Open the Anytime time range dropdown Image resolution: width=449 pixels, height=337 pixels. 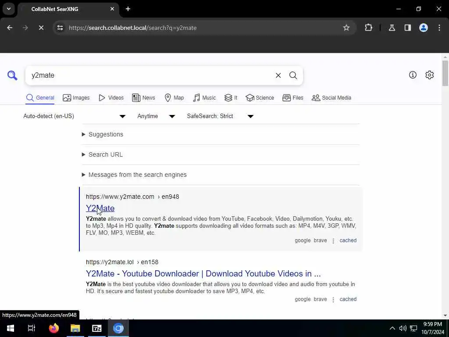(156, 116)
